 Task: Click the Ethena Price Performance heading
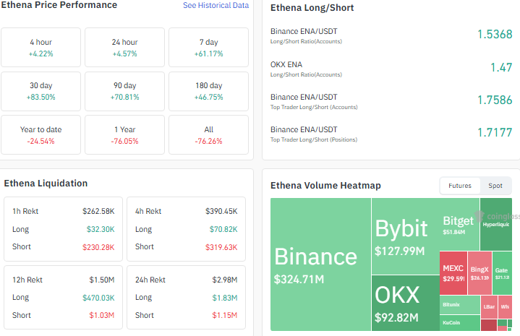(x=59, y=5)
